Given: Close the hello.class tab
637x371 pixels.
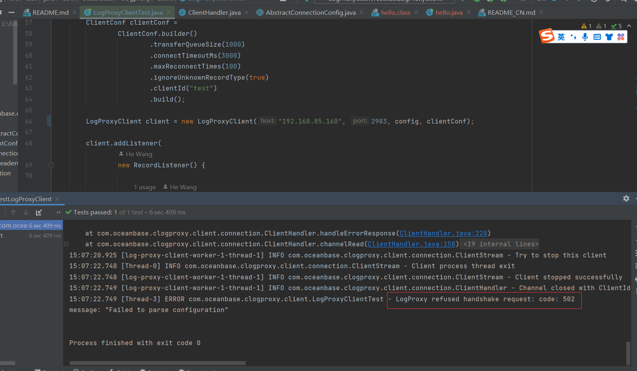Looking at the screenshot, I should (x=416, y=12).
